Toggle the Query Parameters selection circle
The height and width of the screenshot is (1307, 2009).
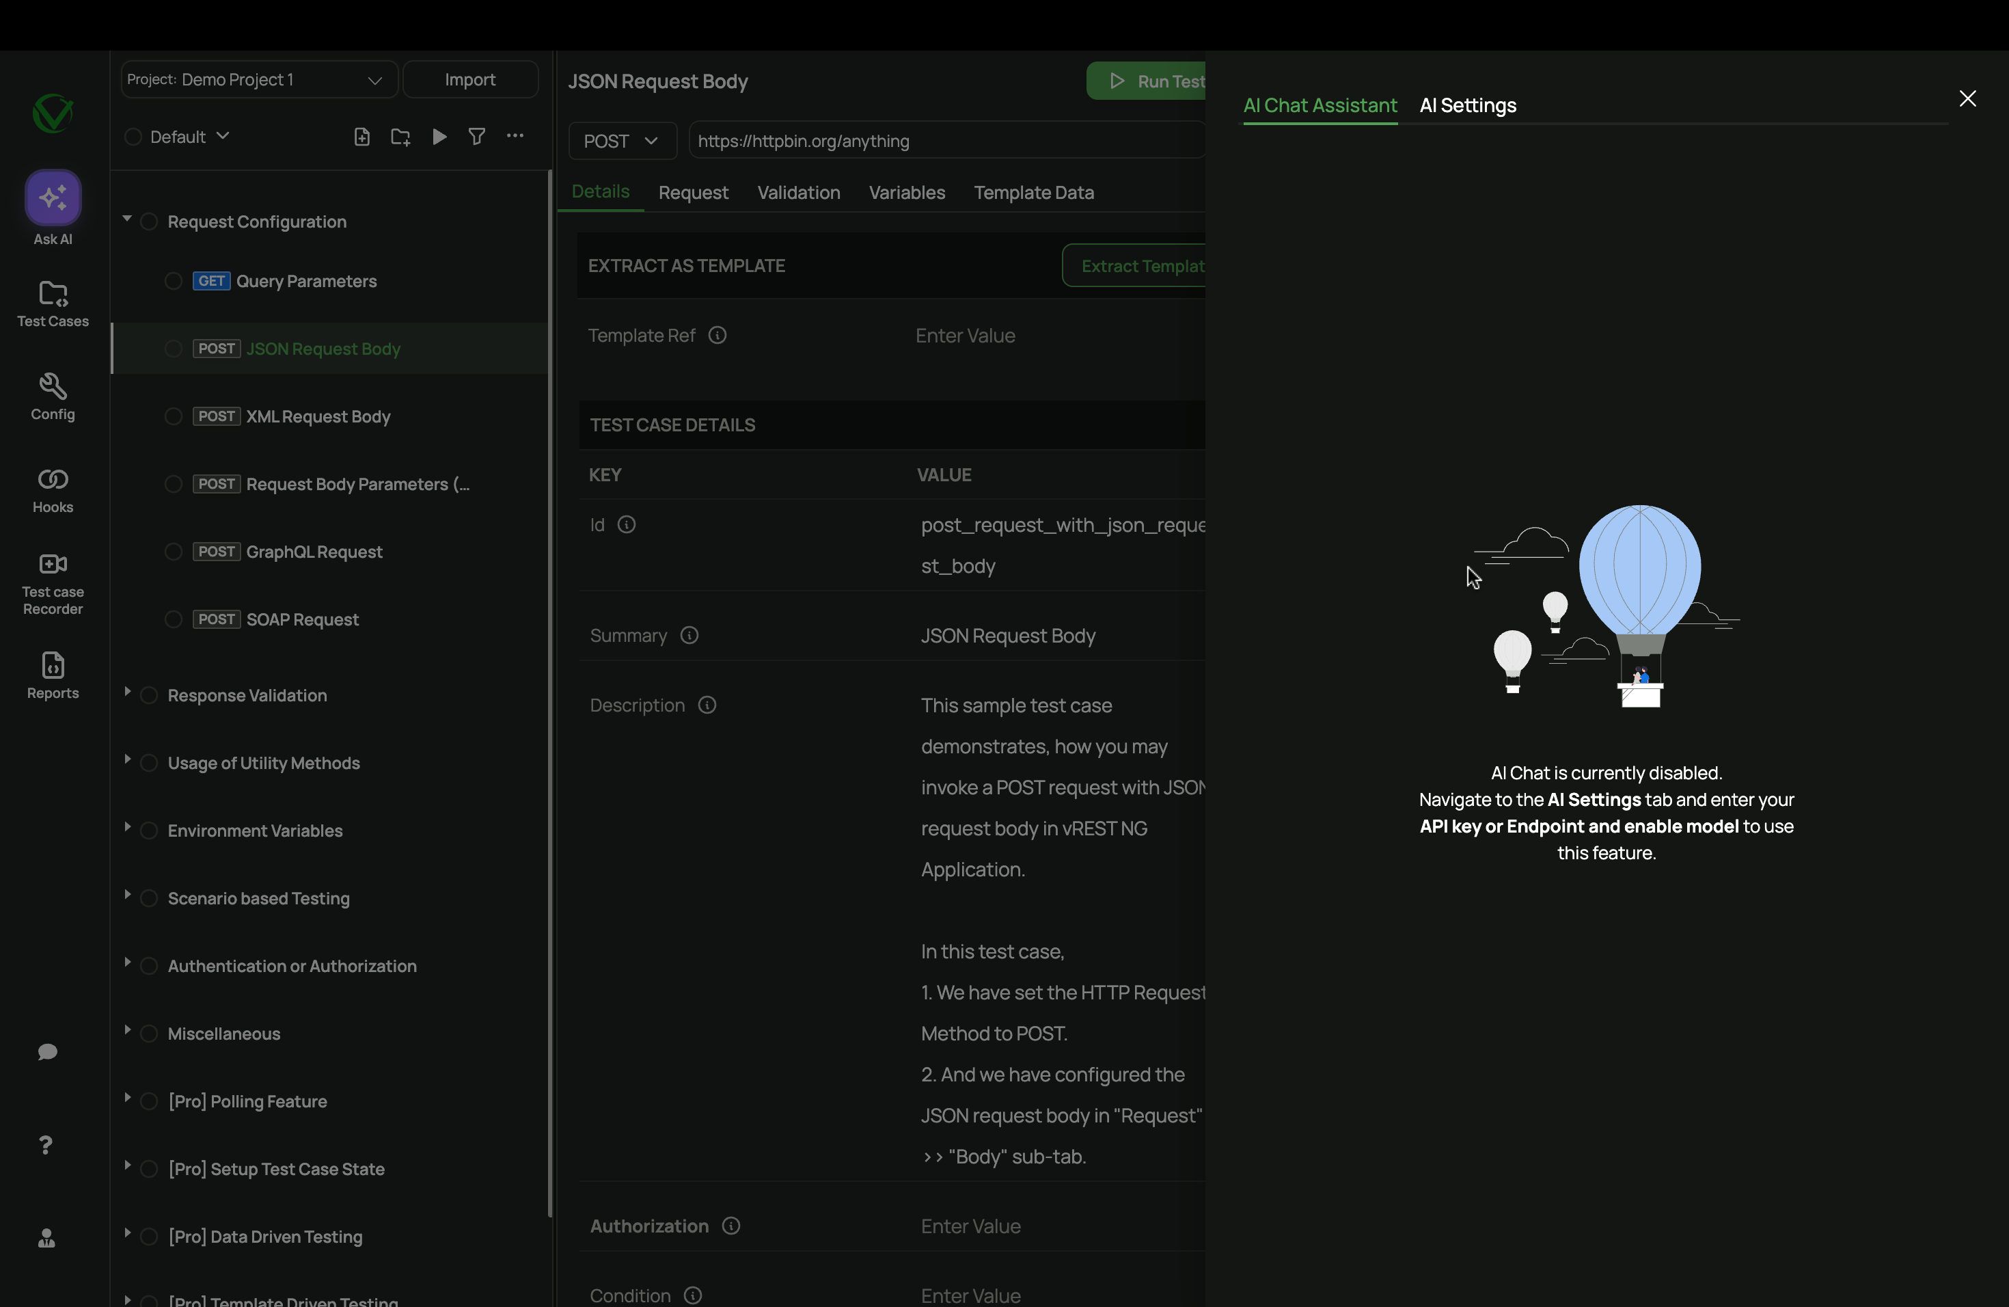pos(173,281)
